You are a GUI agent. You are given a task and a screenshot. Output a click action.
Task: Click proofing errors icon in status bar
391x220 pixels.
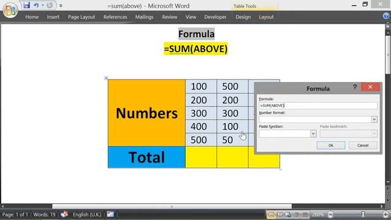[x=64, y=215]
